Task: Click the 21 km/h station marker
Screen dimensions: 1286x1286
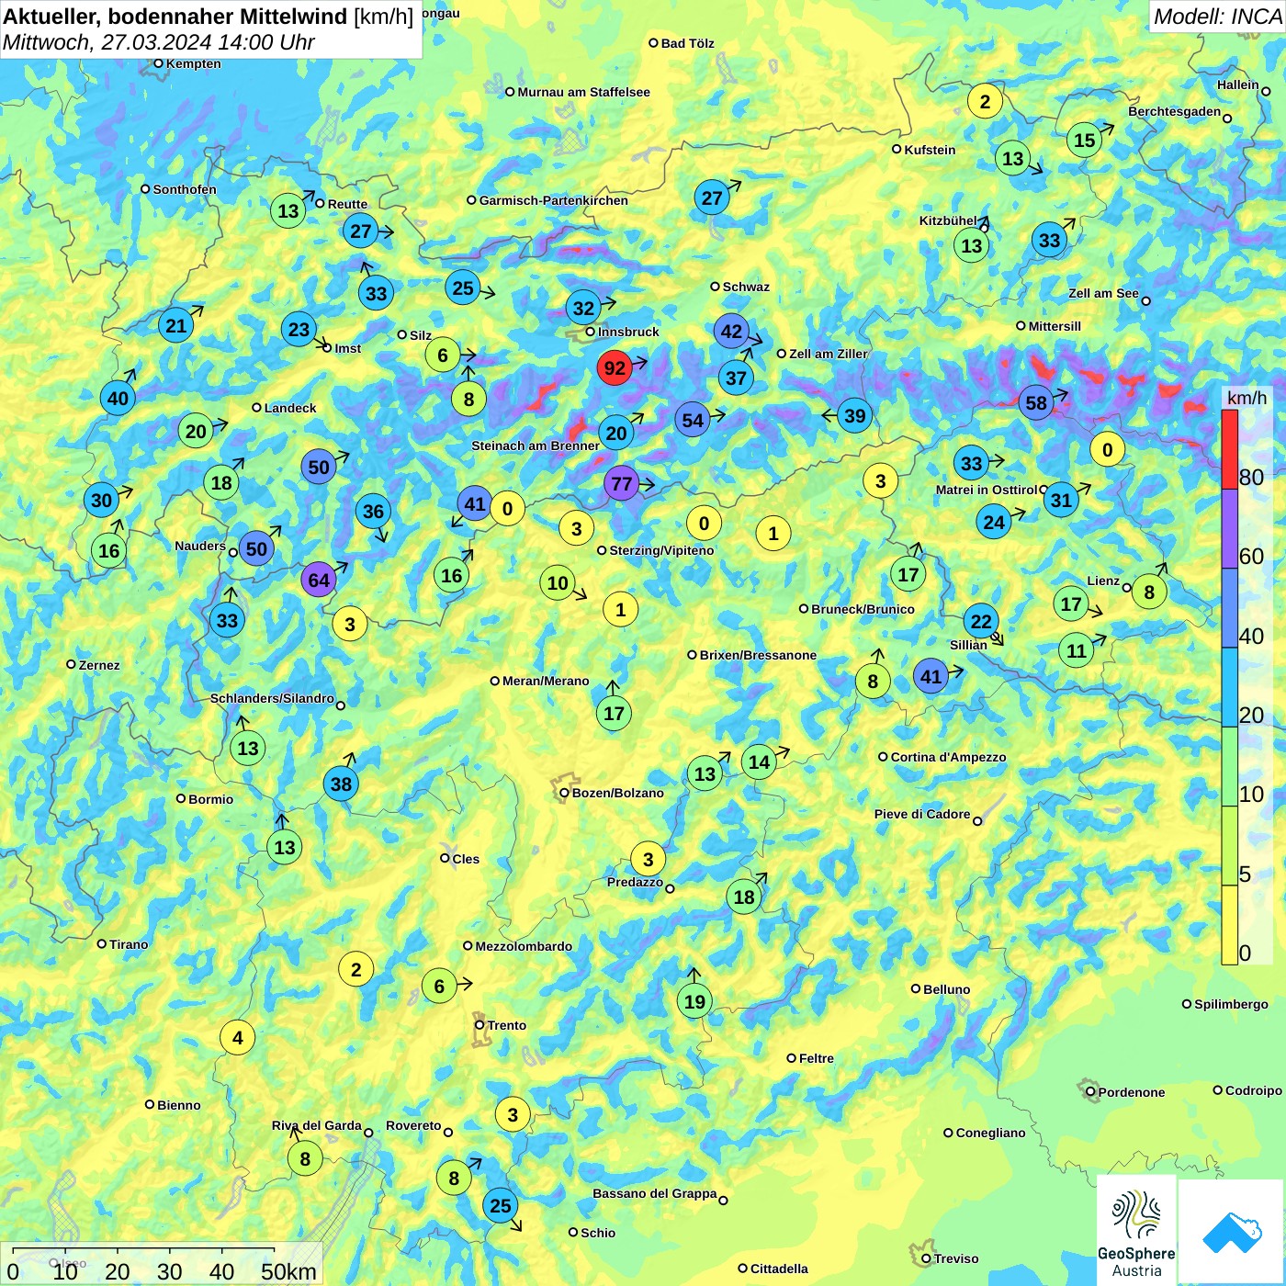Action: (175, 325)
